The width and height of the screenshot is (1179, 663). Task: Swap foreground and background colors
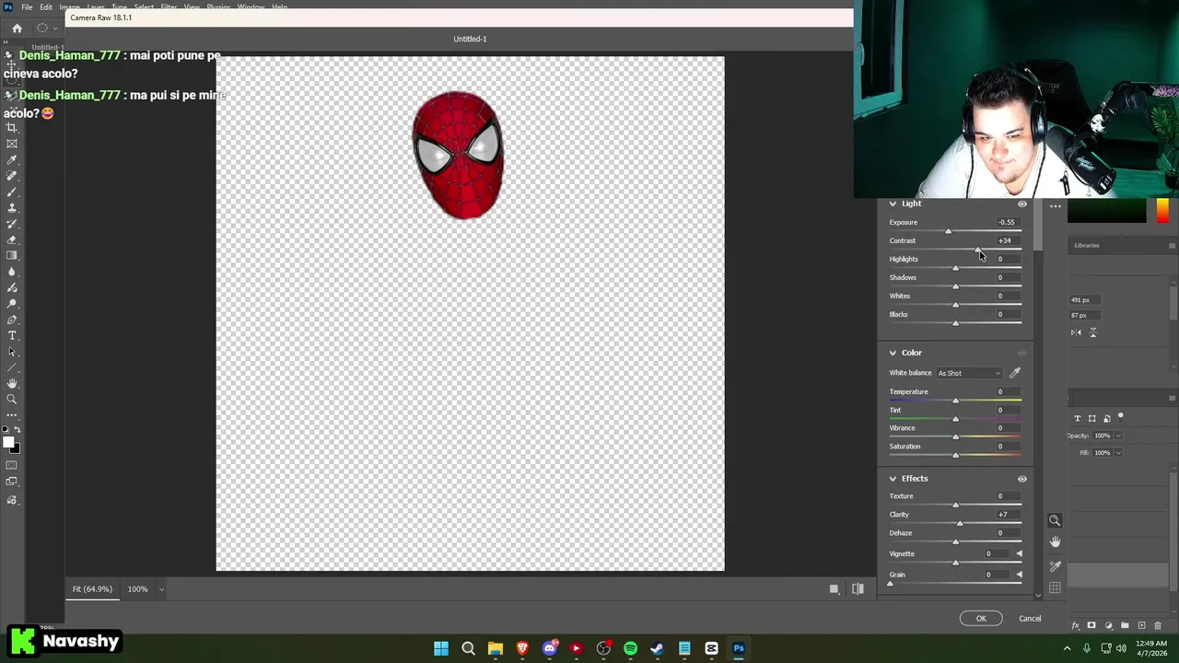(18, 430)
